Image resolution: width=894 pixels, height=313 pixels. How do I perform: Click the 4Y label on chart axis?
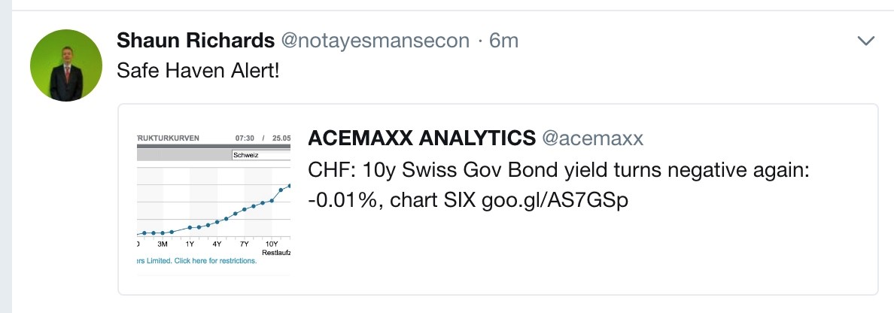coord(217,245)
